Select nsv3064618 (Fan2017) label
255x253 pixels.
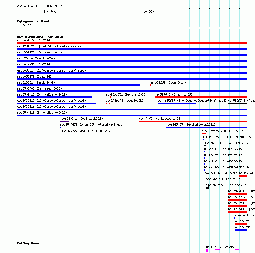pyautogui.click(x=223, y=179)
